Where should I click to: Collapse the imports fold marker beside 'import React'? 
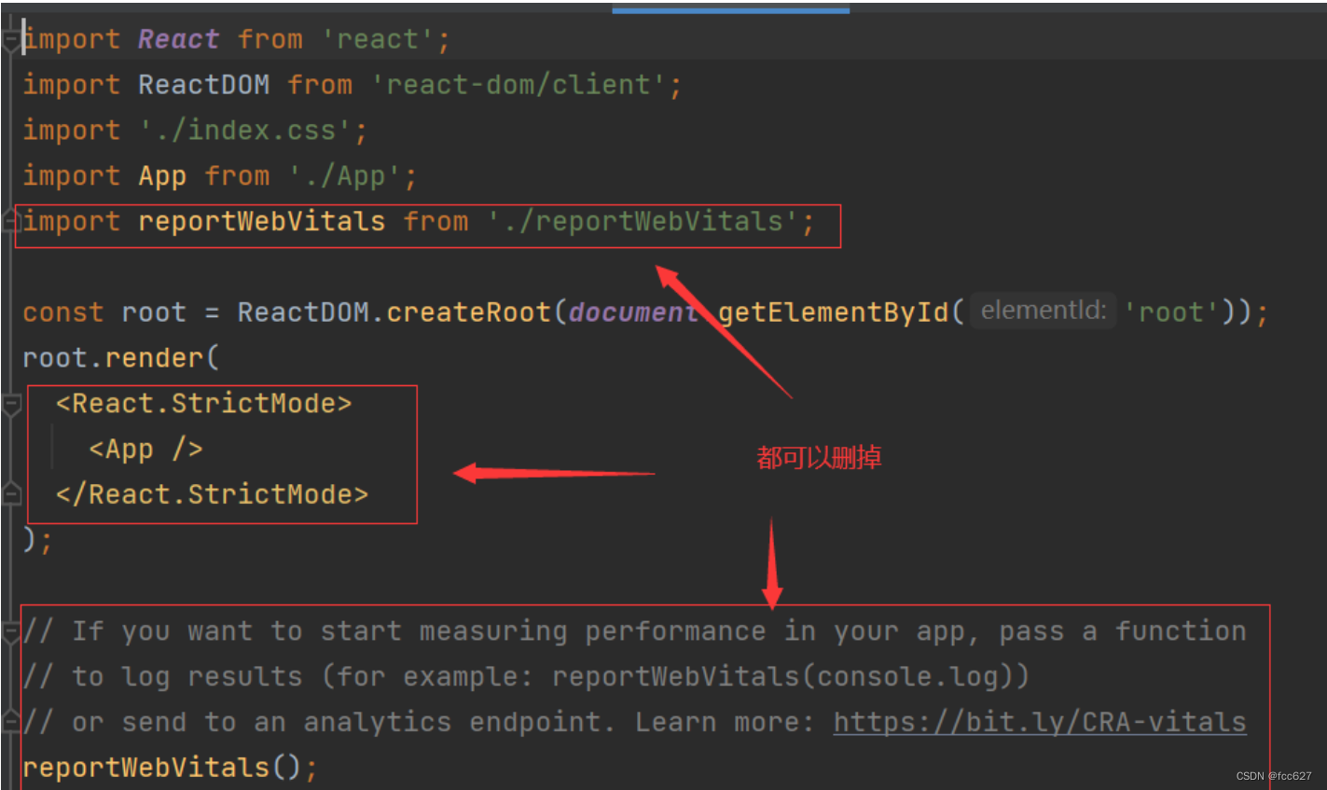(x=11, y=40)
